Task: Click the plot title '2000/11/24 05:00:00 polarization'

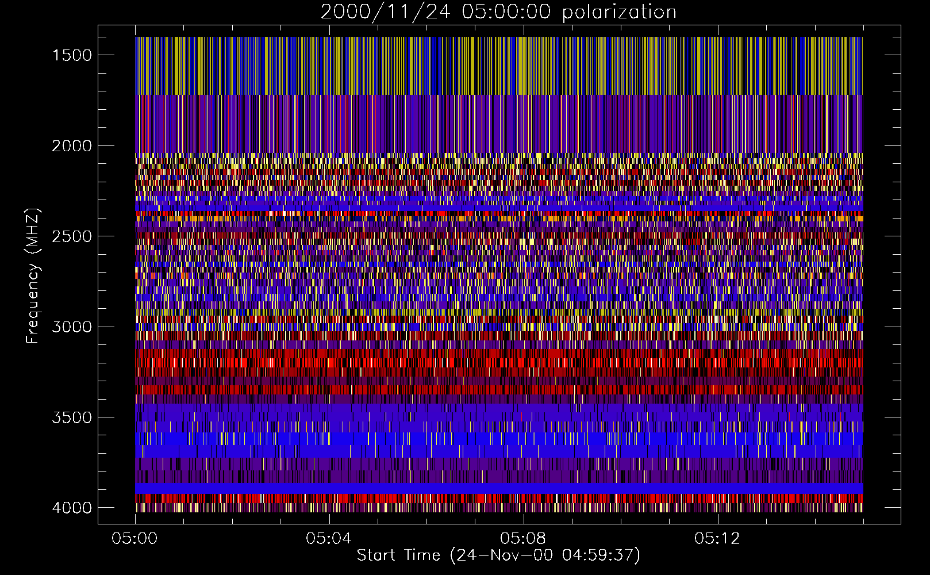Action: click(x=498, y=12)
